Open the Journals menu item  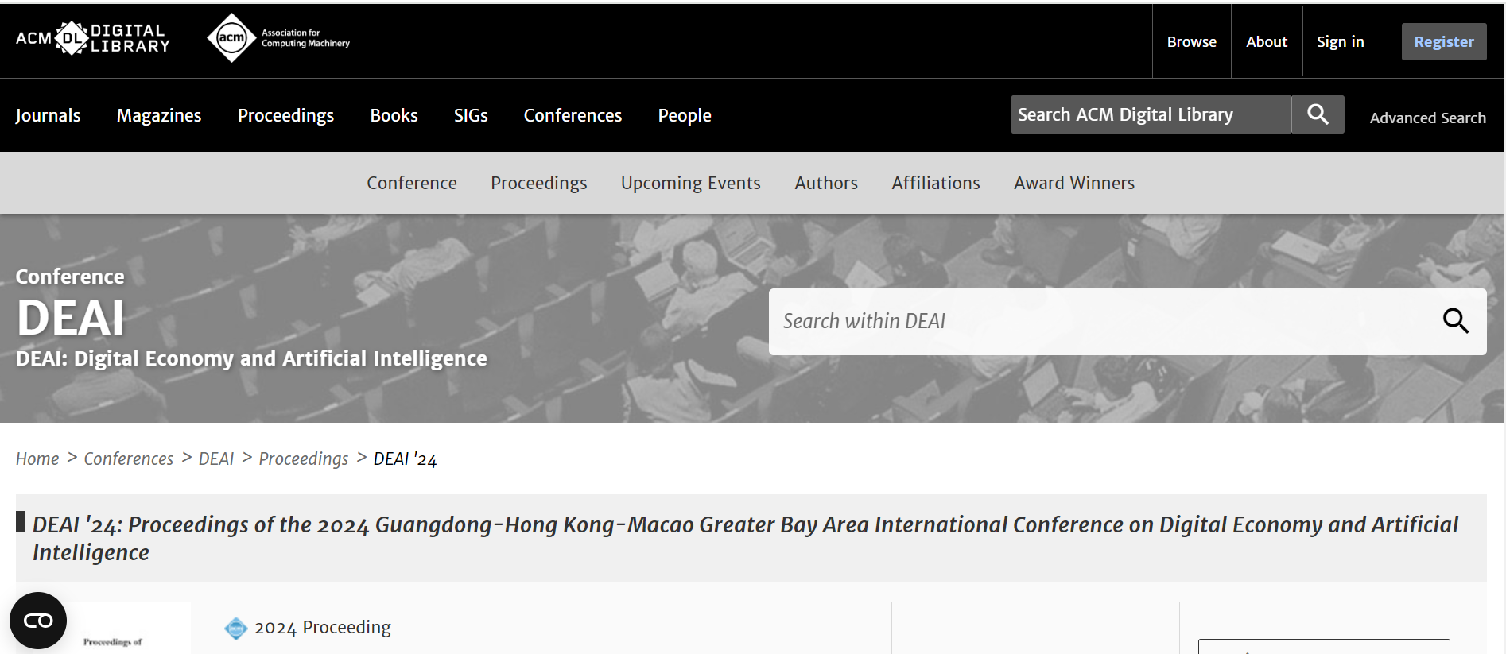[48, 115]
